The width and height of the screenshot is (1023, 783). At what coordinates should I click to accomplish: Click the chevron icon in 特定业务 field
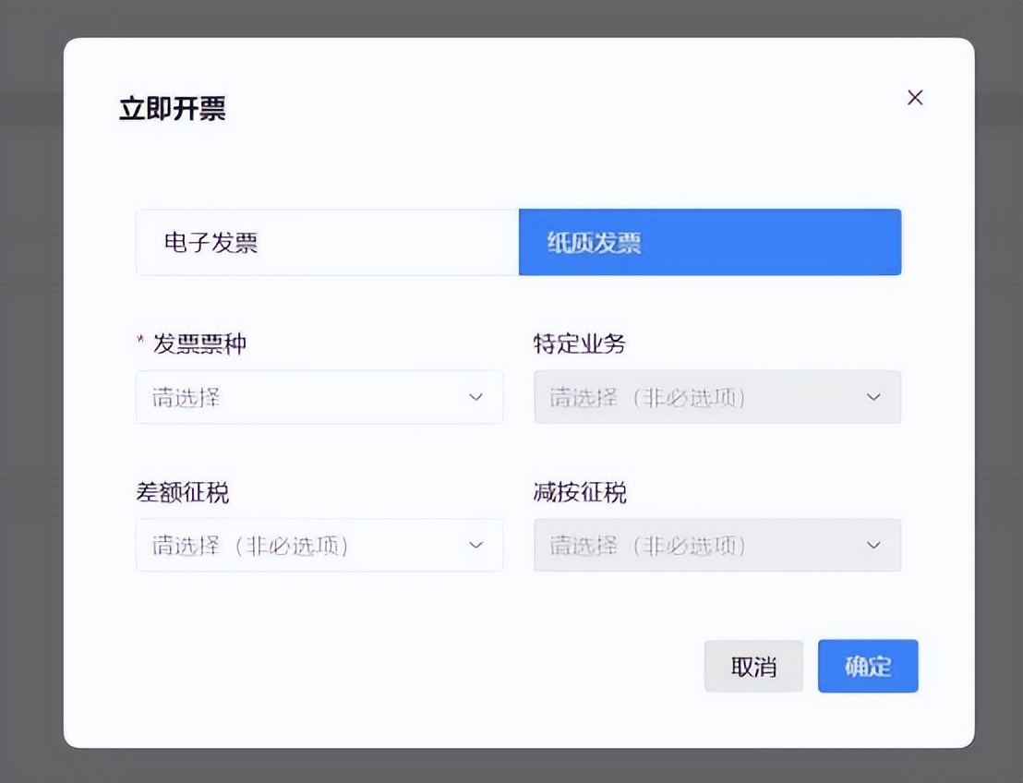click(x=873, y=397)
